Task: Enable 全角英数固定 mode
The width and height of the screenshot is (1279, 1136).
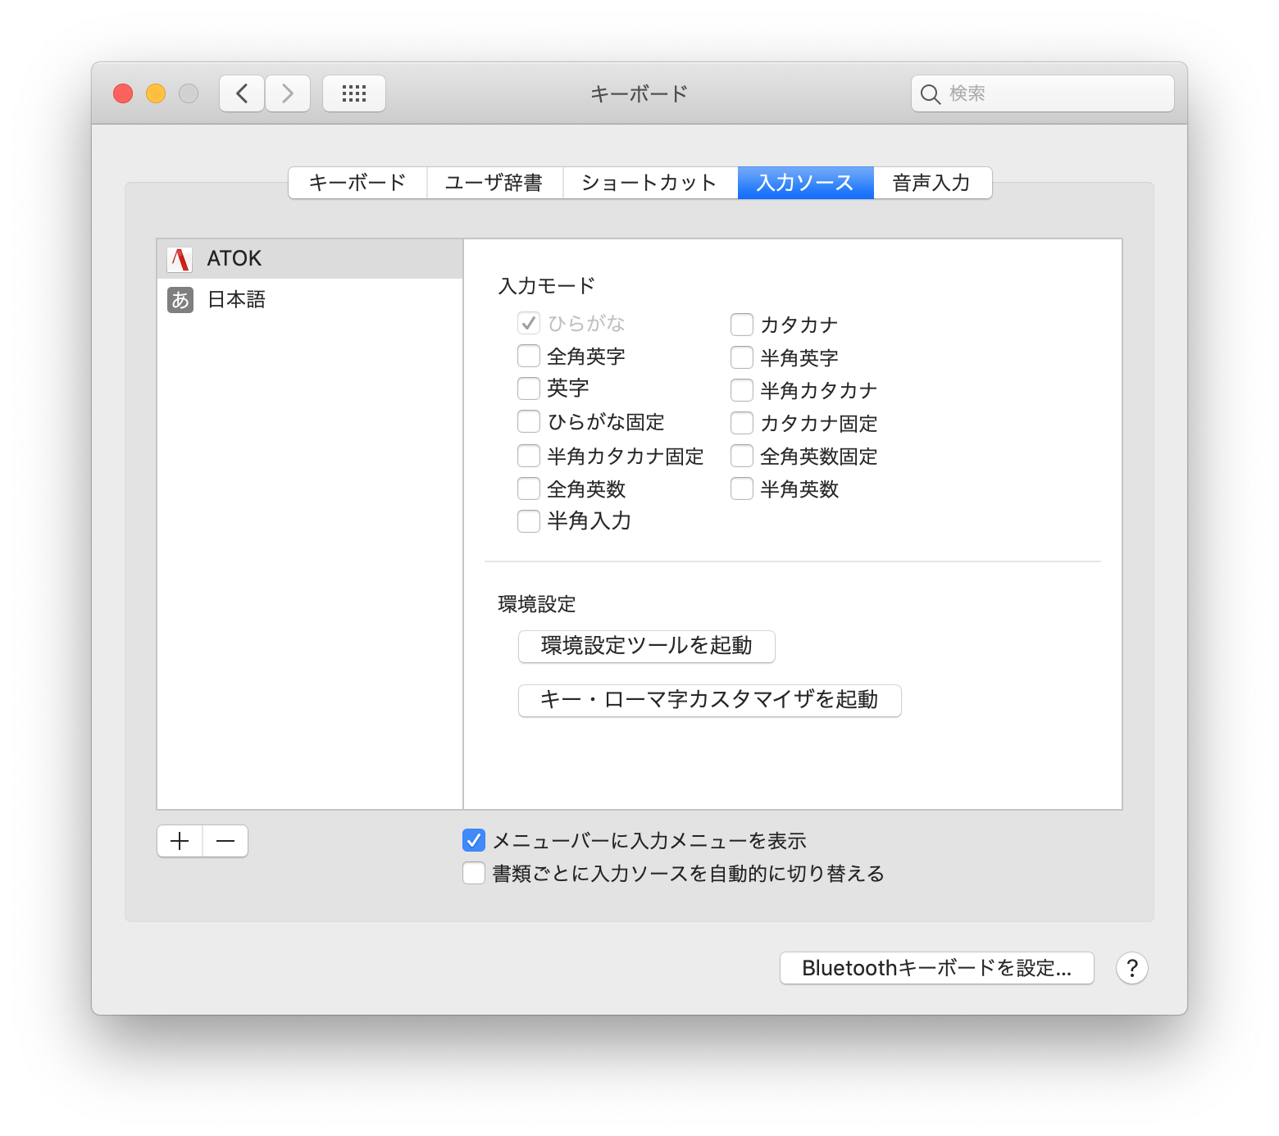Action: 742,456
